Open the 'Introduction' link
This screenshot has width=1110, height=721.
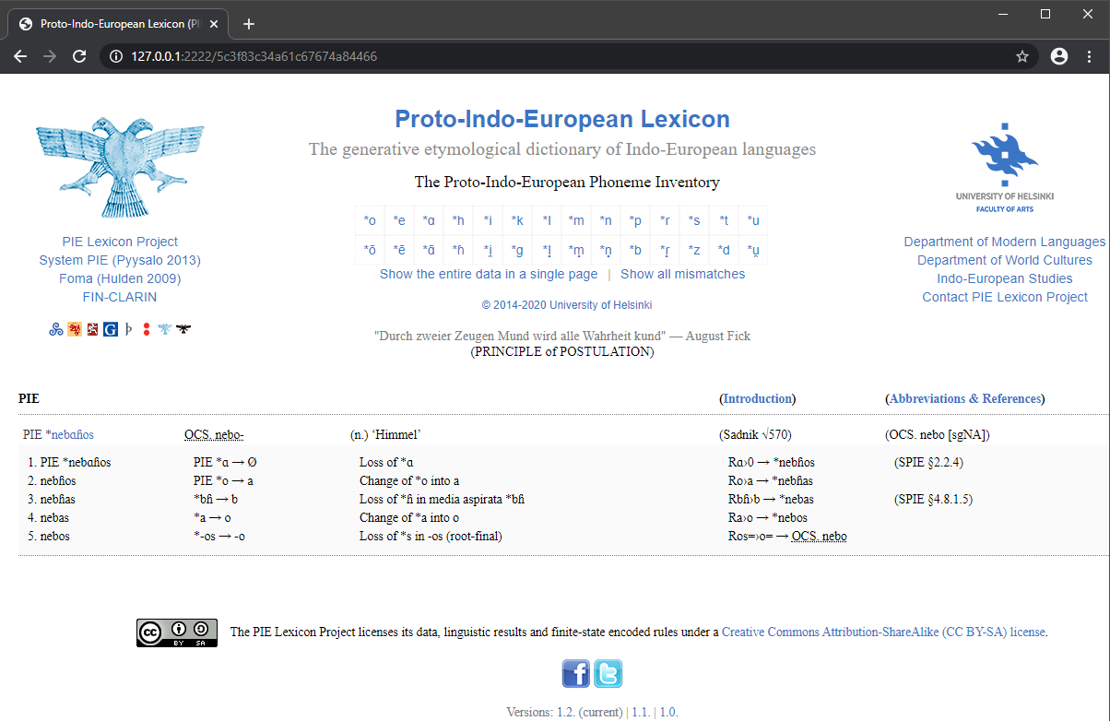(757, 398)
